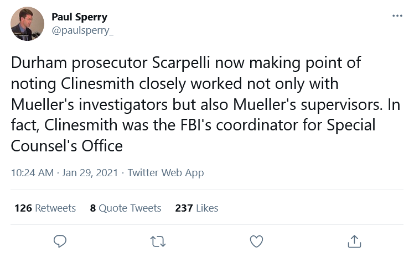Screen dimensions: 414x258
Task: Click the reply speech bubble icon
Action: 60,241
